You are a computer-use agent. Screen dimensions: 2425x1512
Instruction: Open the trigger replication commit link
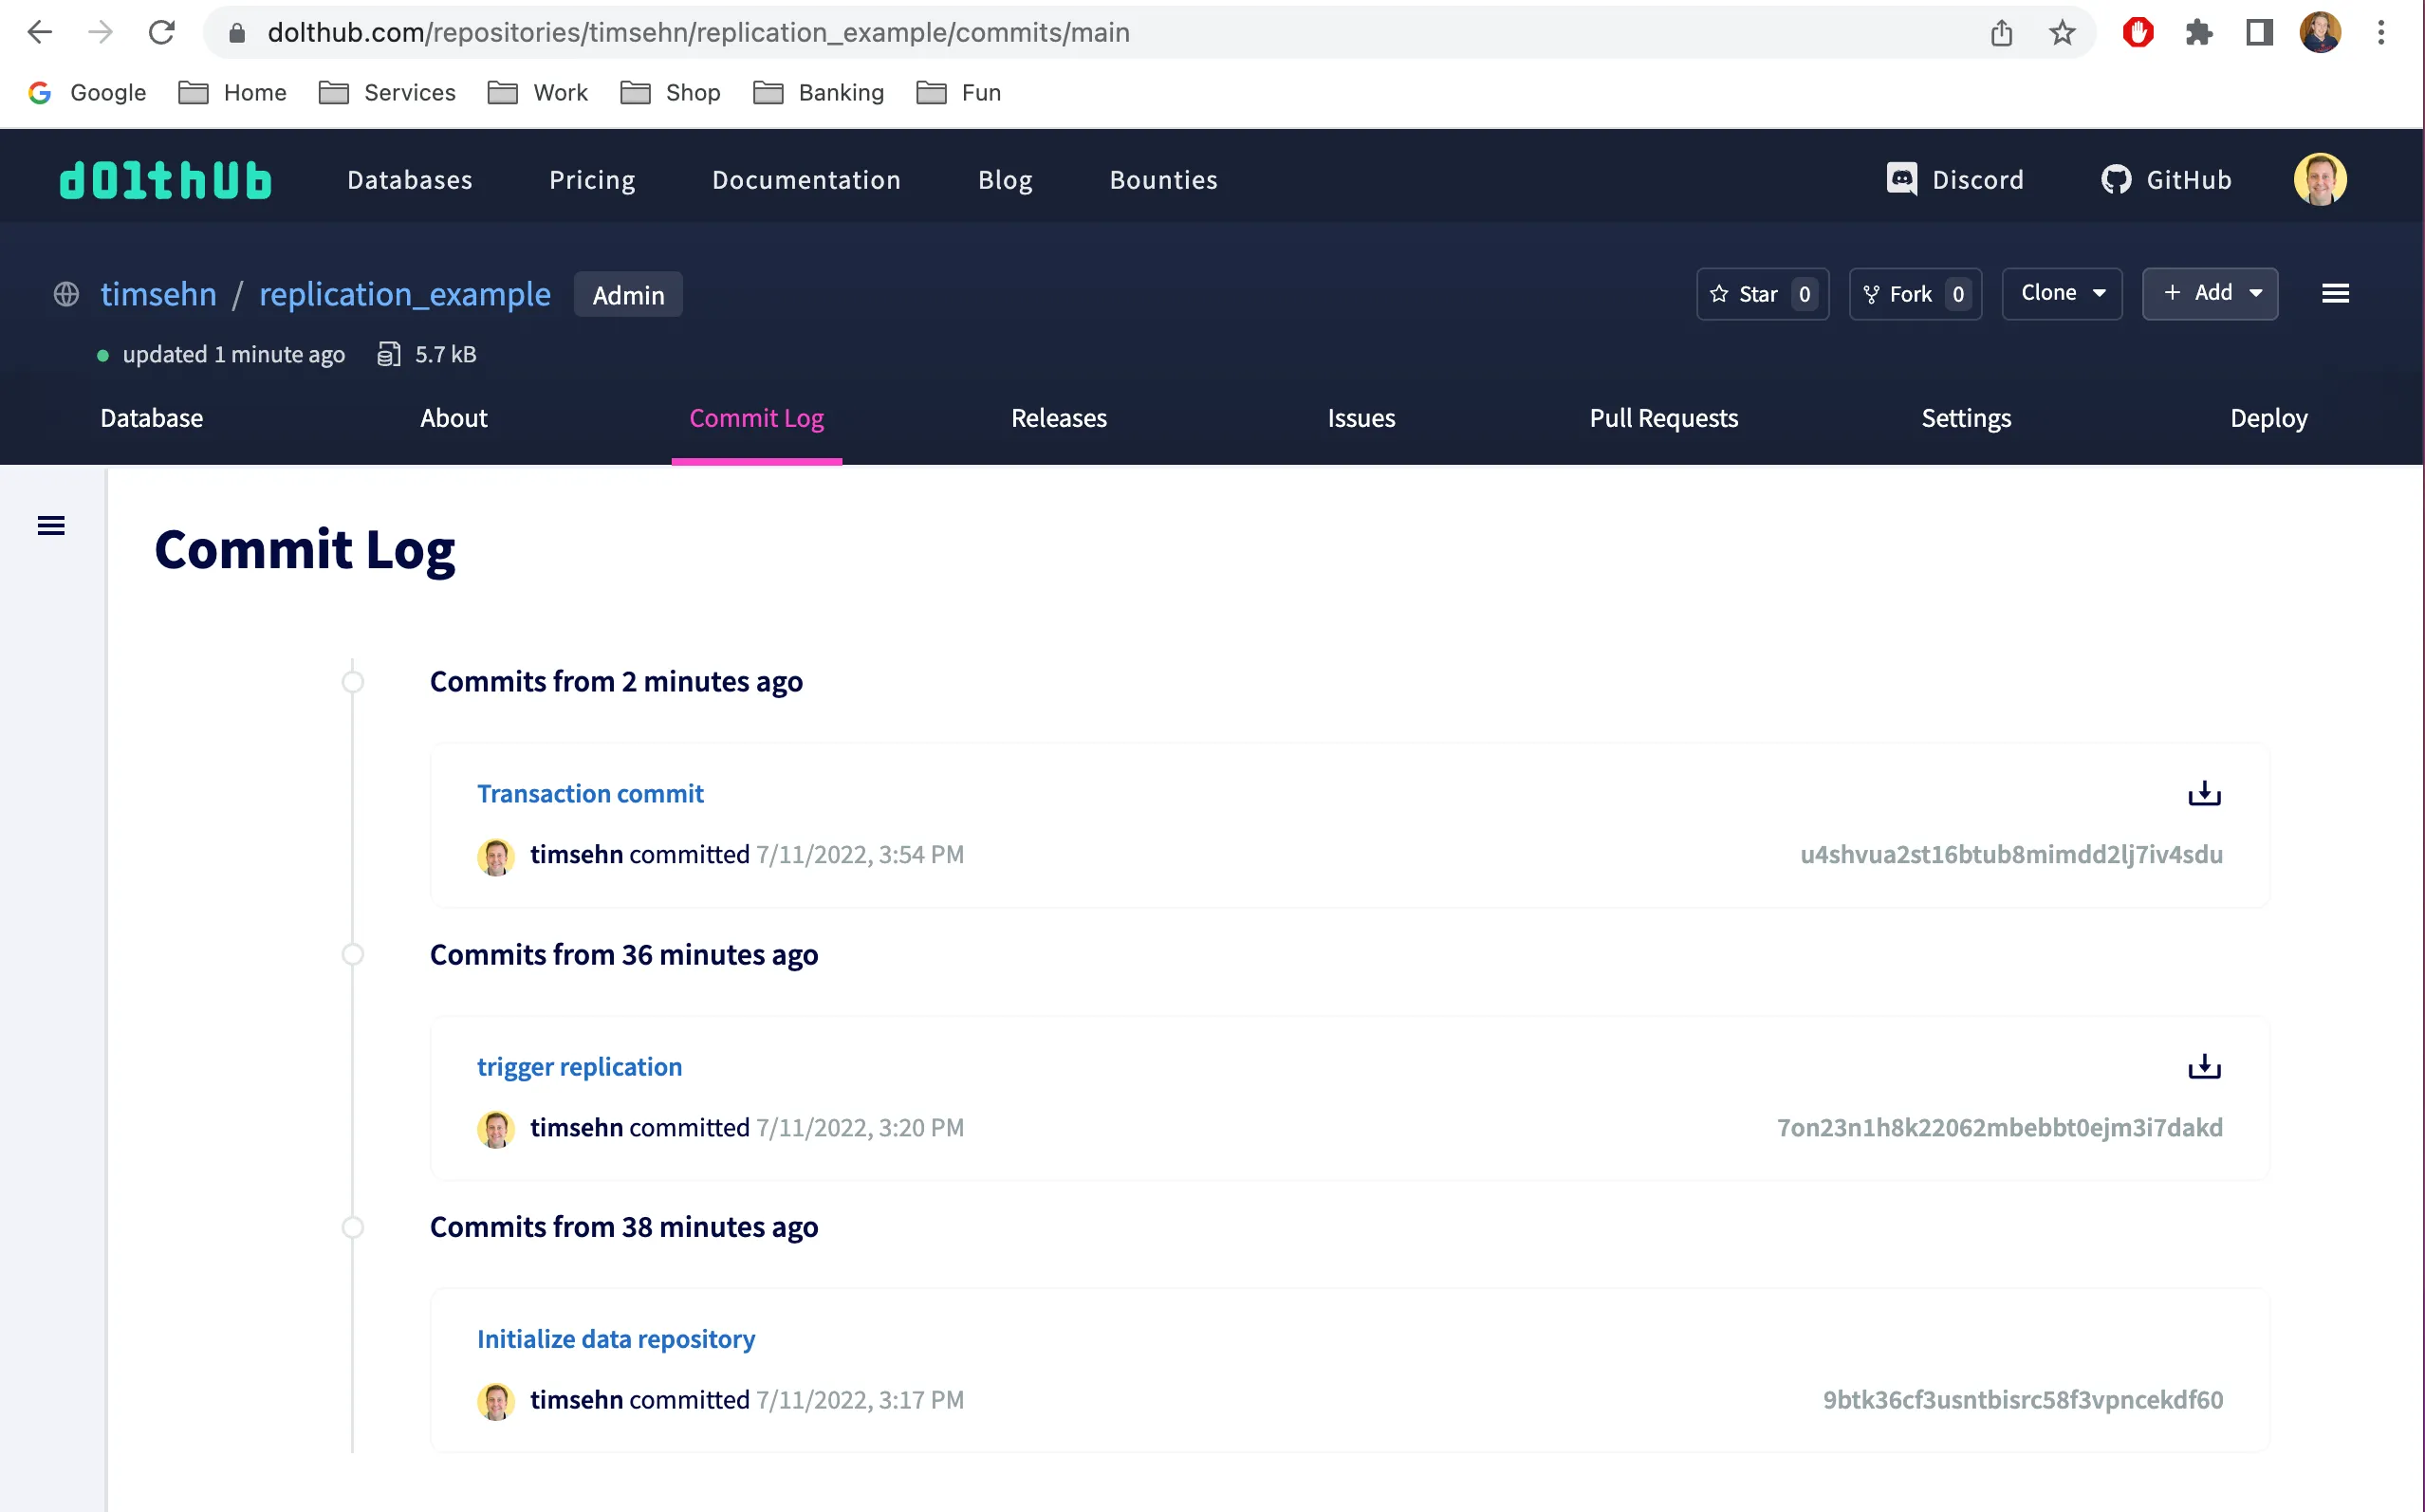pyautogui.click(x=579, y=1066)
